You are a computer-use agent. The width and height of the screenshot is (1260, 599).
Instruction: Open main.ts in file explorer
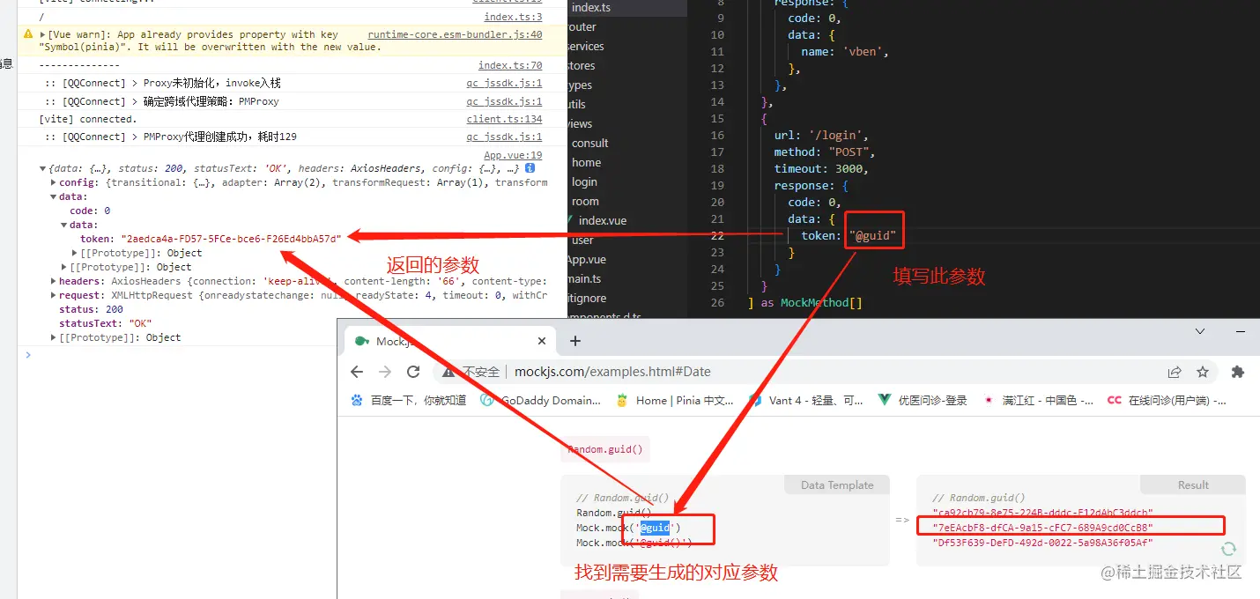pos(584,278)
